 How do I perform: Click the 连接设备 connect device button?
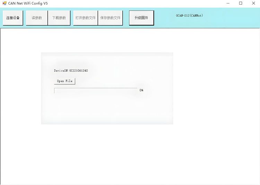tap(13, 18)
